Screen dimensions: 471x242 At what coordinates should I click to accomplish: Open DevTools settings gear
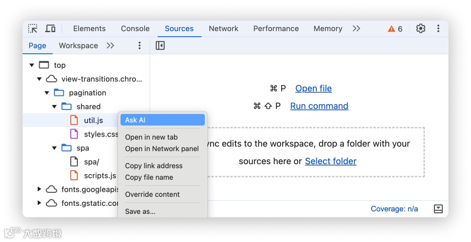(x=421, y=29)
